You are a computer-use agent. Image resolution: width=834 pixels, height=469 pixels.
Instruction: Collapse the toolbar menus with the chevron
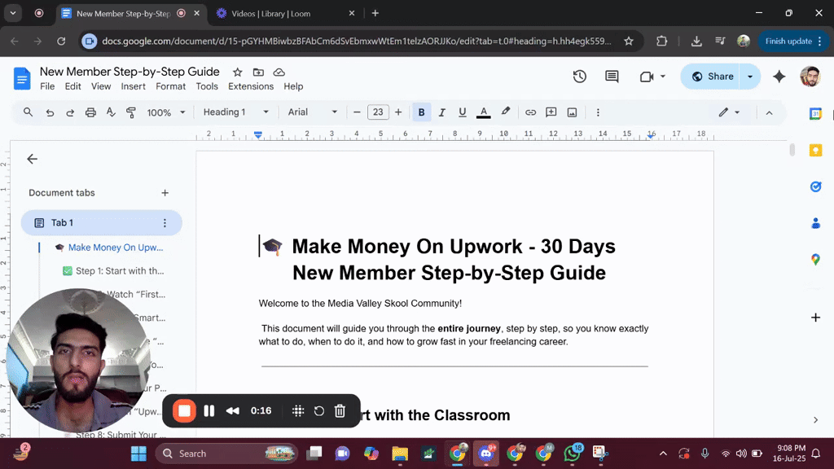point(769,112)
